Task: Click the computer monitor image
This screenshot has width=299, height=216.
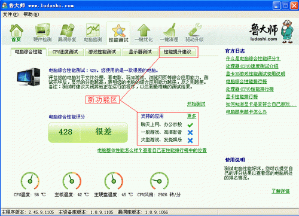Action: pos(29,77)
